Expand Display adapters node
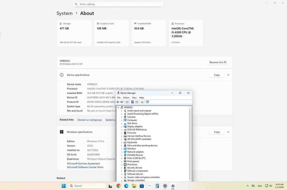This screenshot has height=190, width=287. point(122,127)
